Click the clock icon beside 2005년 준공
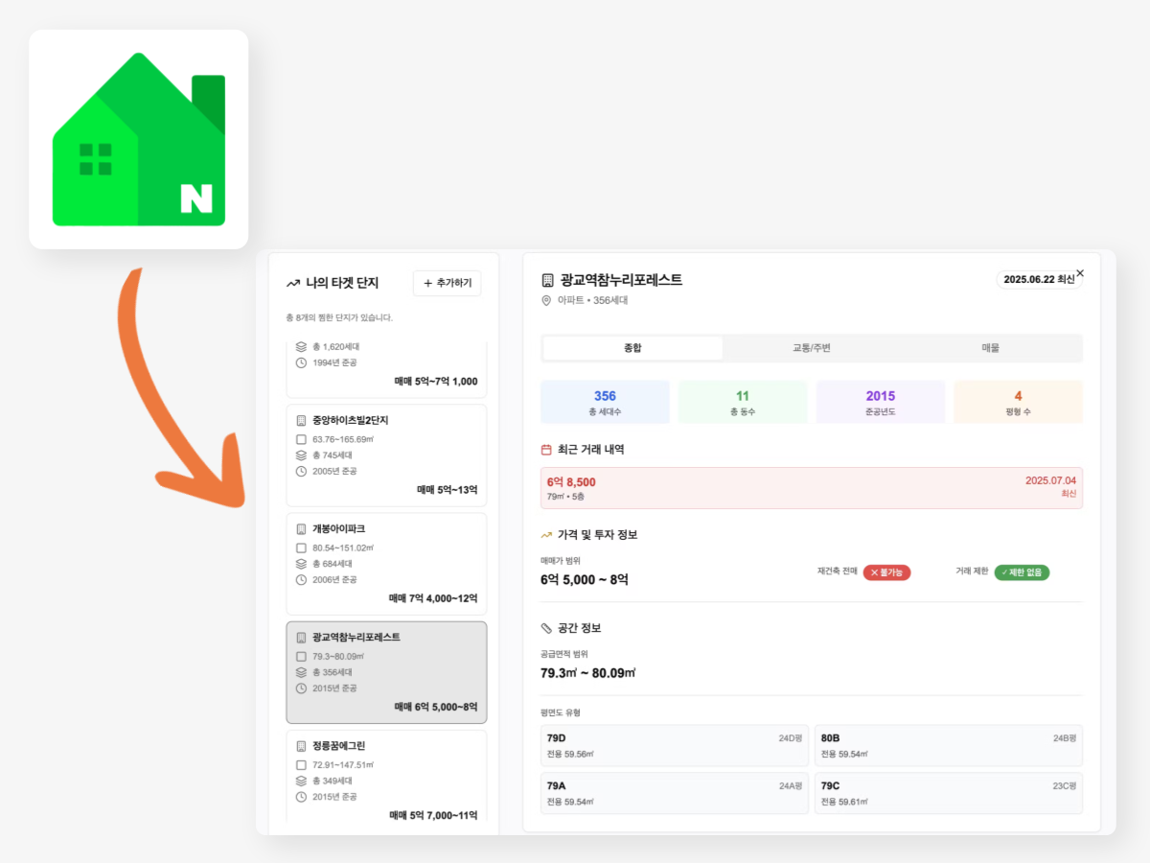 click(301, 472)
